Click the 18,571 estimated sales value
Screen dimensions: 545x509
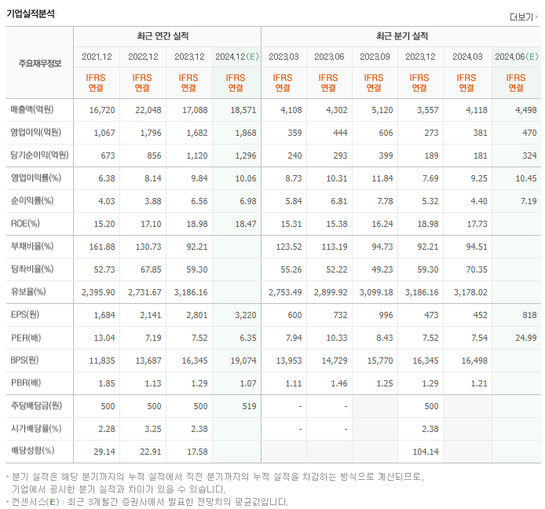pos(243,110)
